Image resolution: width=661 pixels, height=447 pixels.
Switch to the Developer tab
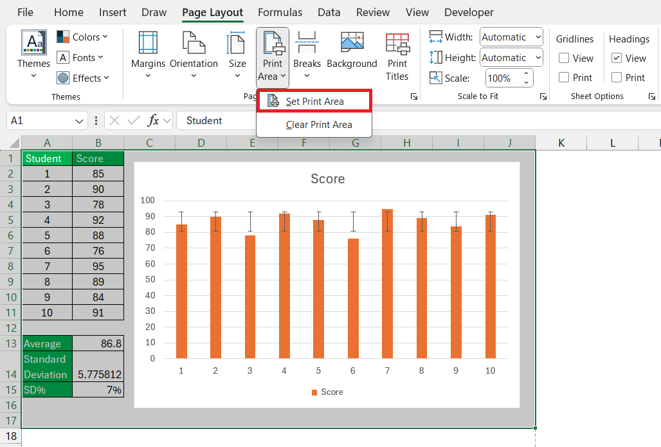pyautogui.click(x=469, y=12)
